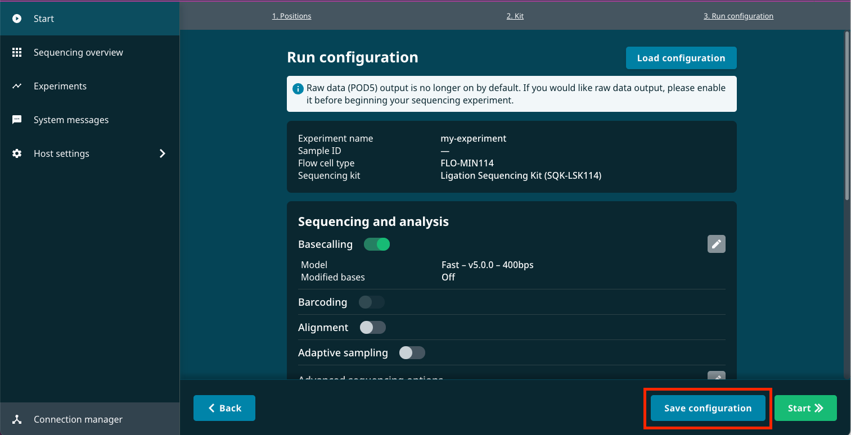Turn on Alignment
This screenshot has height=435, width=851.
[x=372, y=327]
